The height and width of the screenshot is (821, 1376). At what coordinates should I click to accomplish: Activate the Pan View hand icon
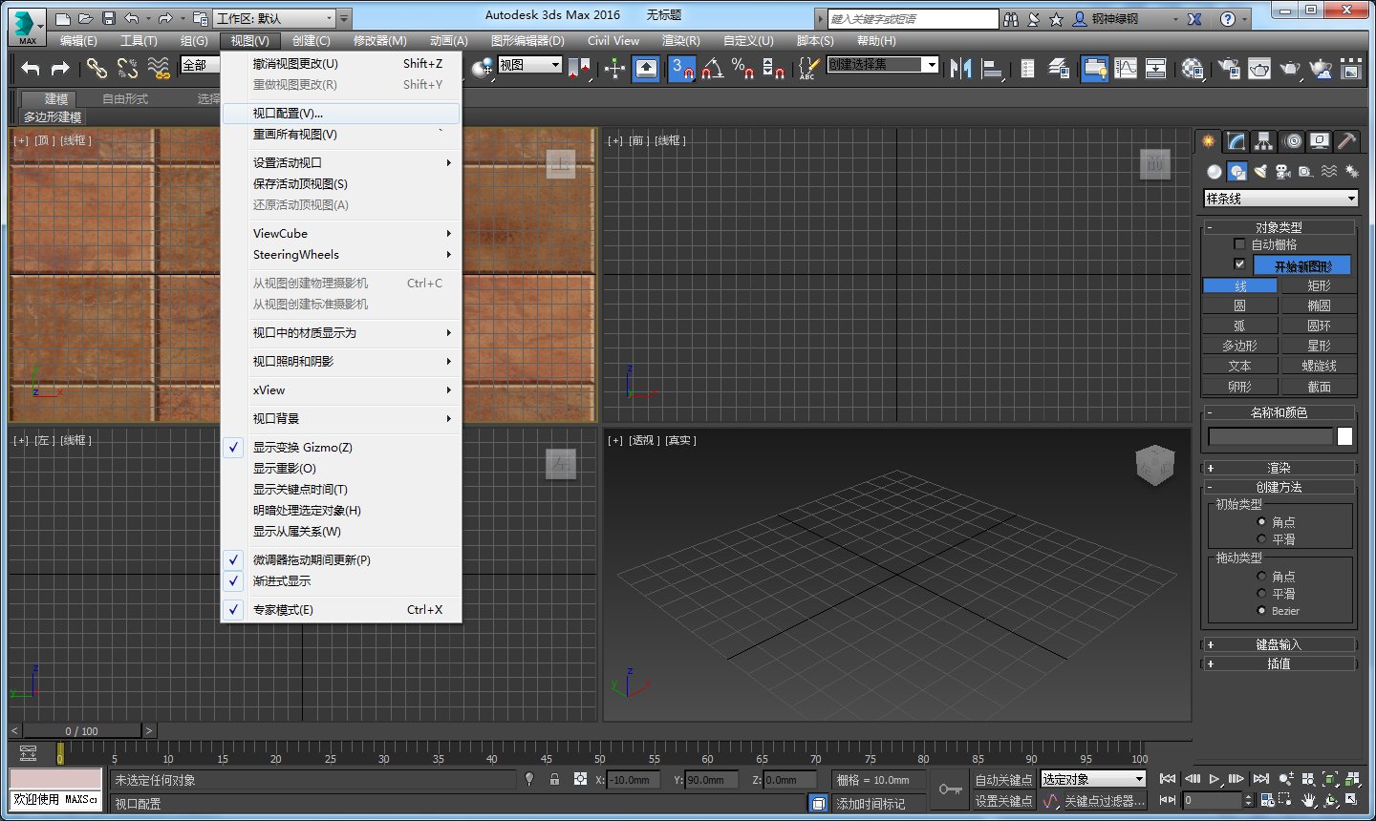(x=1308, y=800)
